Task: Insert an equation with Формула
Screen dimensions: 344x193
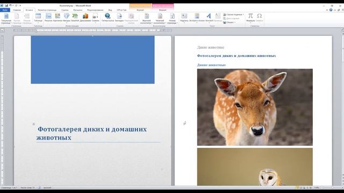Action: coord(250,18)
